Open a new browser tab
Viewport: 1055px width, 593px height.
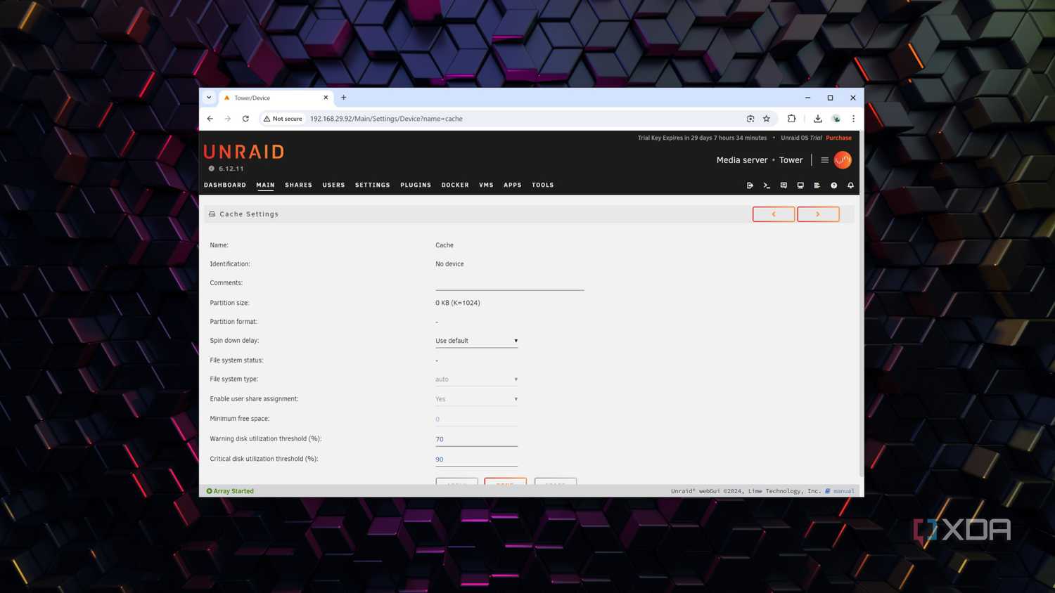(344, 98)
